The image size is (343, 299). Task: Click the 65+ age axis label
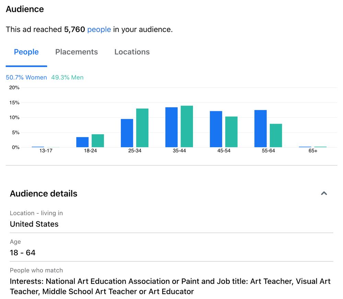[x=313, y=151]
